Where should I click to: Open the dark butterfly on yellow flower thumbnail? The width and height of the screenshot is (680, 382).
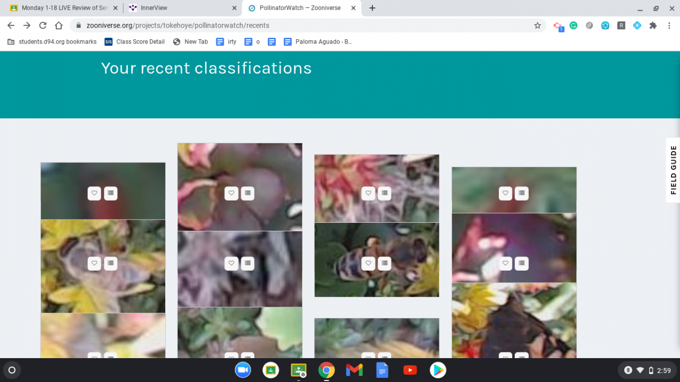(x=514, y=320)
